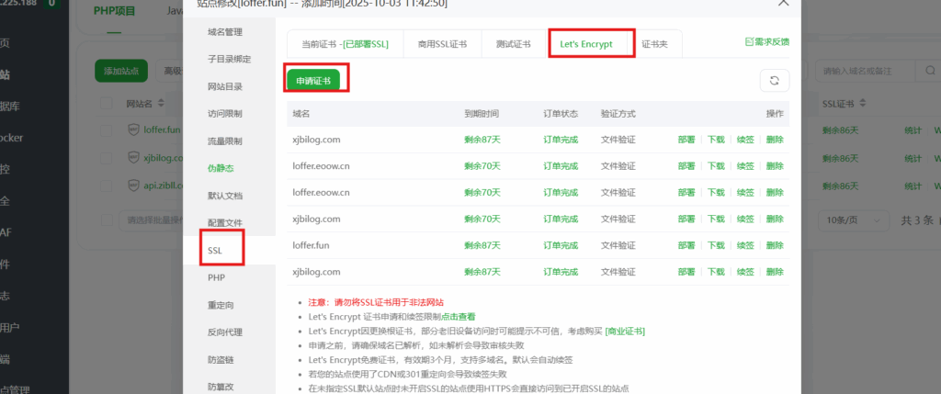The image size is (941, 394).
Task: Open 防盗链 in the dialog sidebar
Action: click(x=221, y=360)
